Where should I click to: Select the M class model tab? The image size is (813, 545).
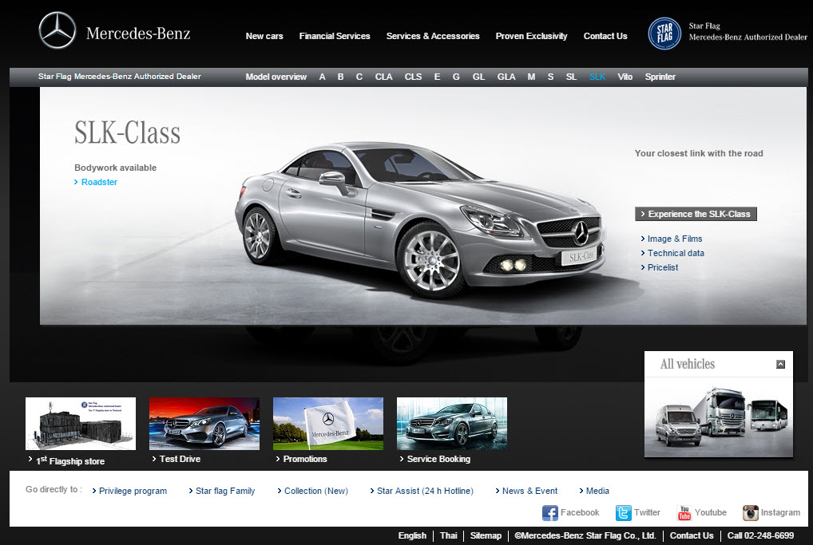click(531, 77)
